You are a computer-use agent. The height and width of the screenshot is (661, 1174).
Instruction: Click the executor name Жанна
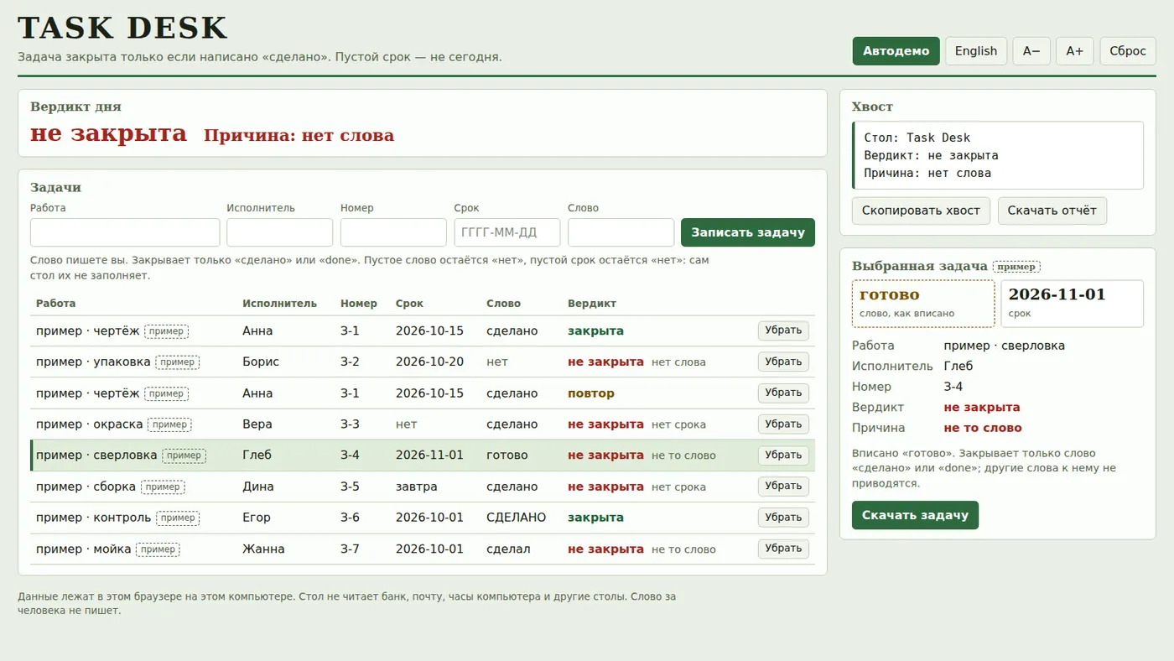[263, 549]
